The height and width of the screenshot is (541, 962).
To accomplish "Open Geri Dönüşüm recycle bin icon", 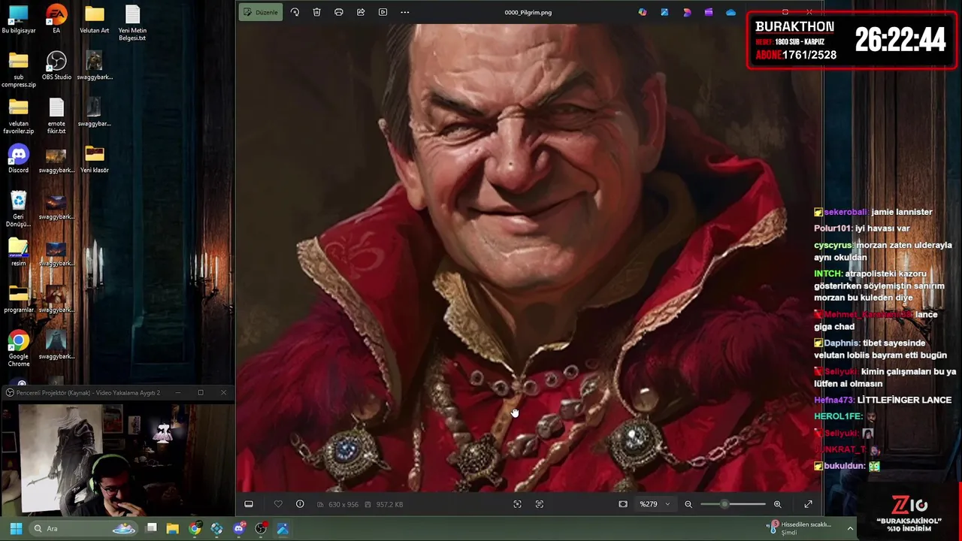I will tap(19, 210).
